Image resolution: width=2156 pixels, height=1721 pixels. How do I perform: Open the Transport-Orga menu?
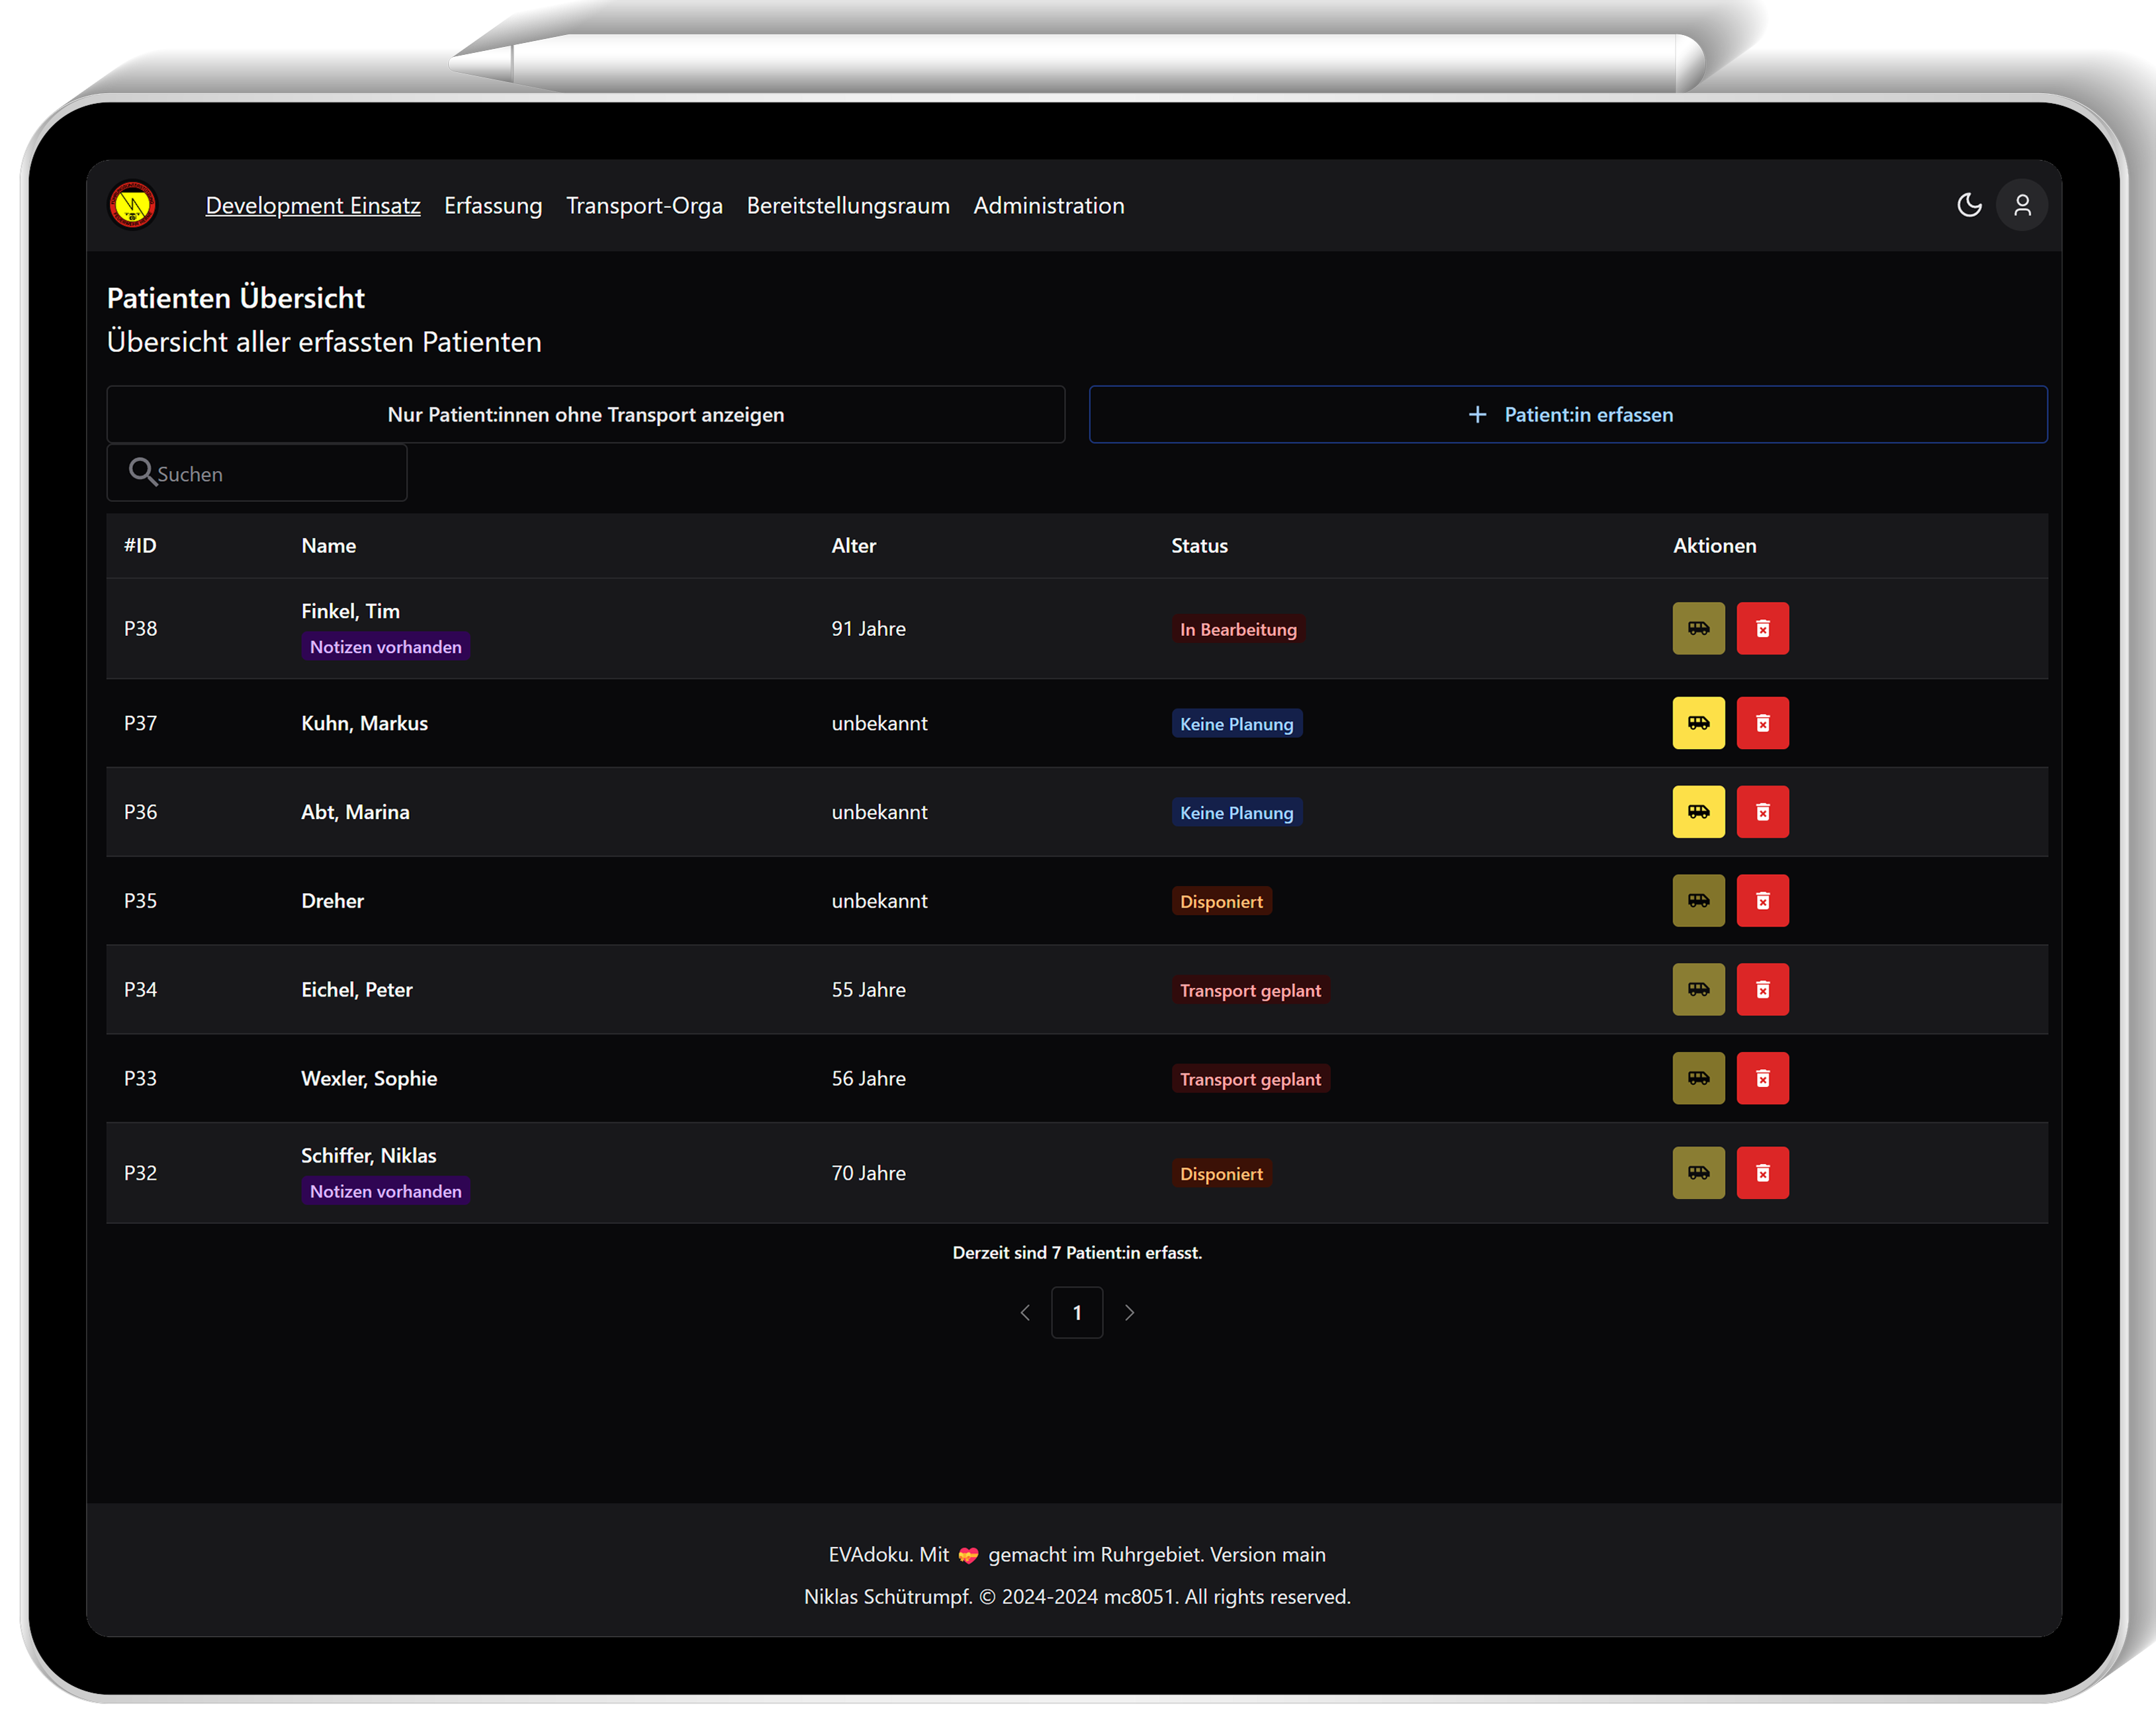[x=644, y=205]
